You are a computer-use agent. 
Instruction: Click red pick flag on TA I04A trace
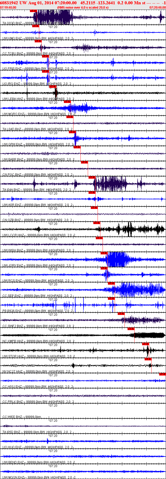click(x=92, y=177)
